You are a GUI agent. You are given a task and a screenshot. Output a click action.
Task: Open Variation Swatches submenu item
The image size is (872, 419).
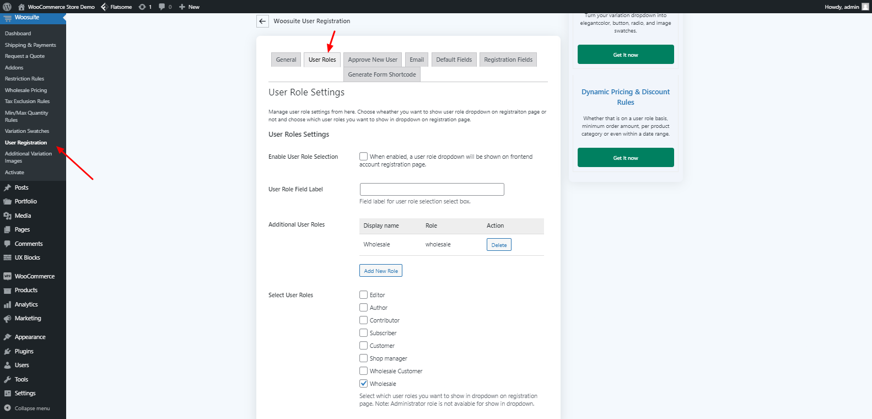27,131
